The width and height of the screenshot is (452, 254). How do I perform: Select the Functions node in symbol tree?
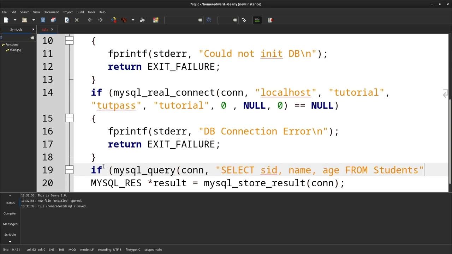coord(12,45)
